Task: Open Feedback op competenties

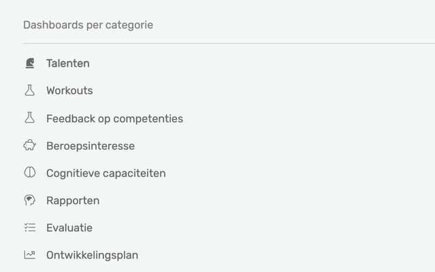Action: coord(114,118)
